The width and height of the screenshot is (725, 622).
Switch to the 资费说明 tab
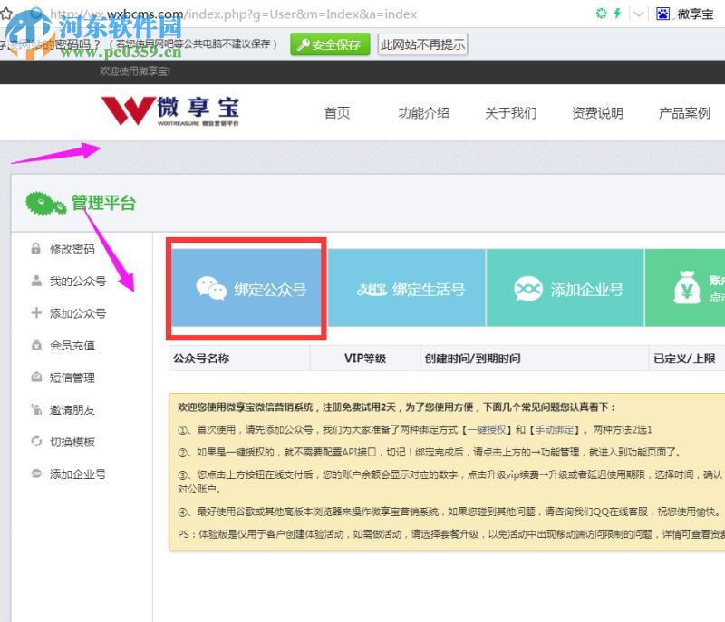(x=597, y=112)
